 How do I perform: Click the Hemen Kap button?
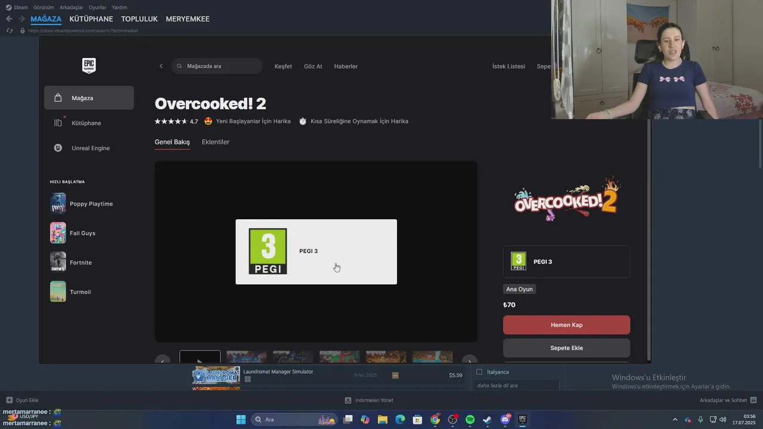coord(566,325)
